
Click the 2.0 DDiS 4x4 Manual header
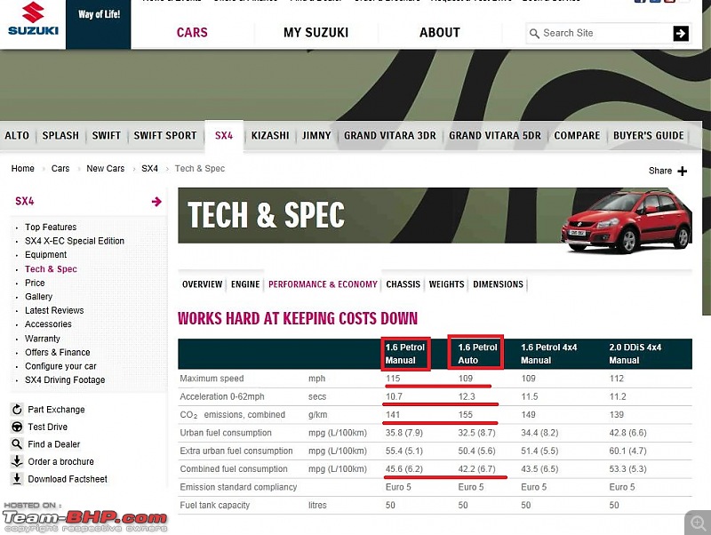click(x=635, y=354)
